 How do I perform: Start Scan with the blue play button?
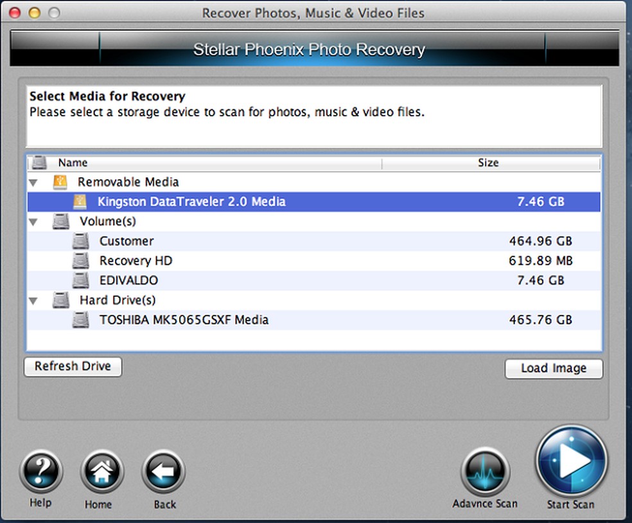click(x=571, y=461)
